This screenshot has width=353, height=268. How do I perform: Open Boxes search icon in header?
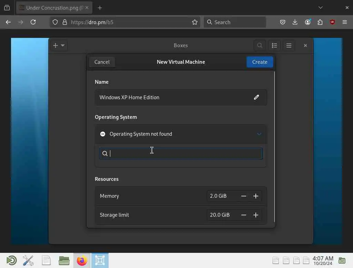(x=260, y=45)
